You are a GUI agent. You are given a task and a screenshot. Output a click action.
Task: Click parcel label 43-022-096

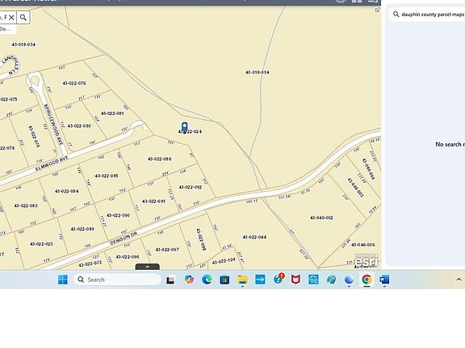click(x=128, y=257)
